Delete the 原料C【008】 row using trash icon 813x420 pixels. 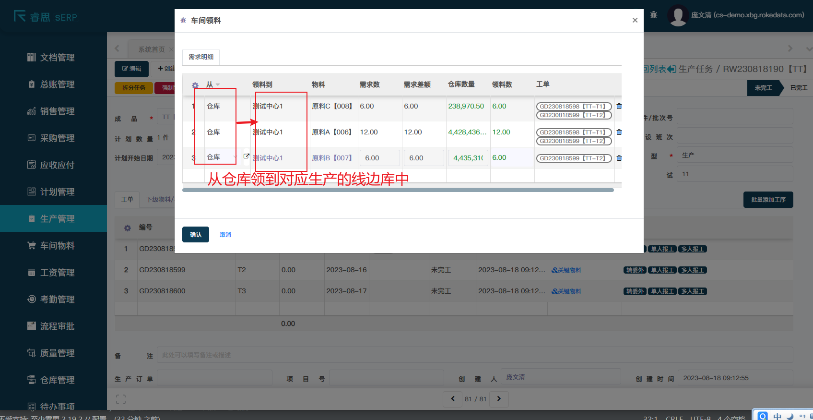(619, 106)
